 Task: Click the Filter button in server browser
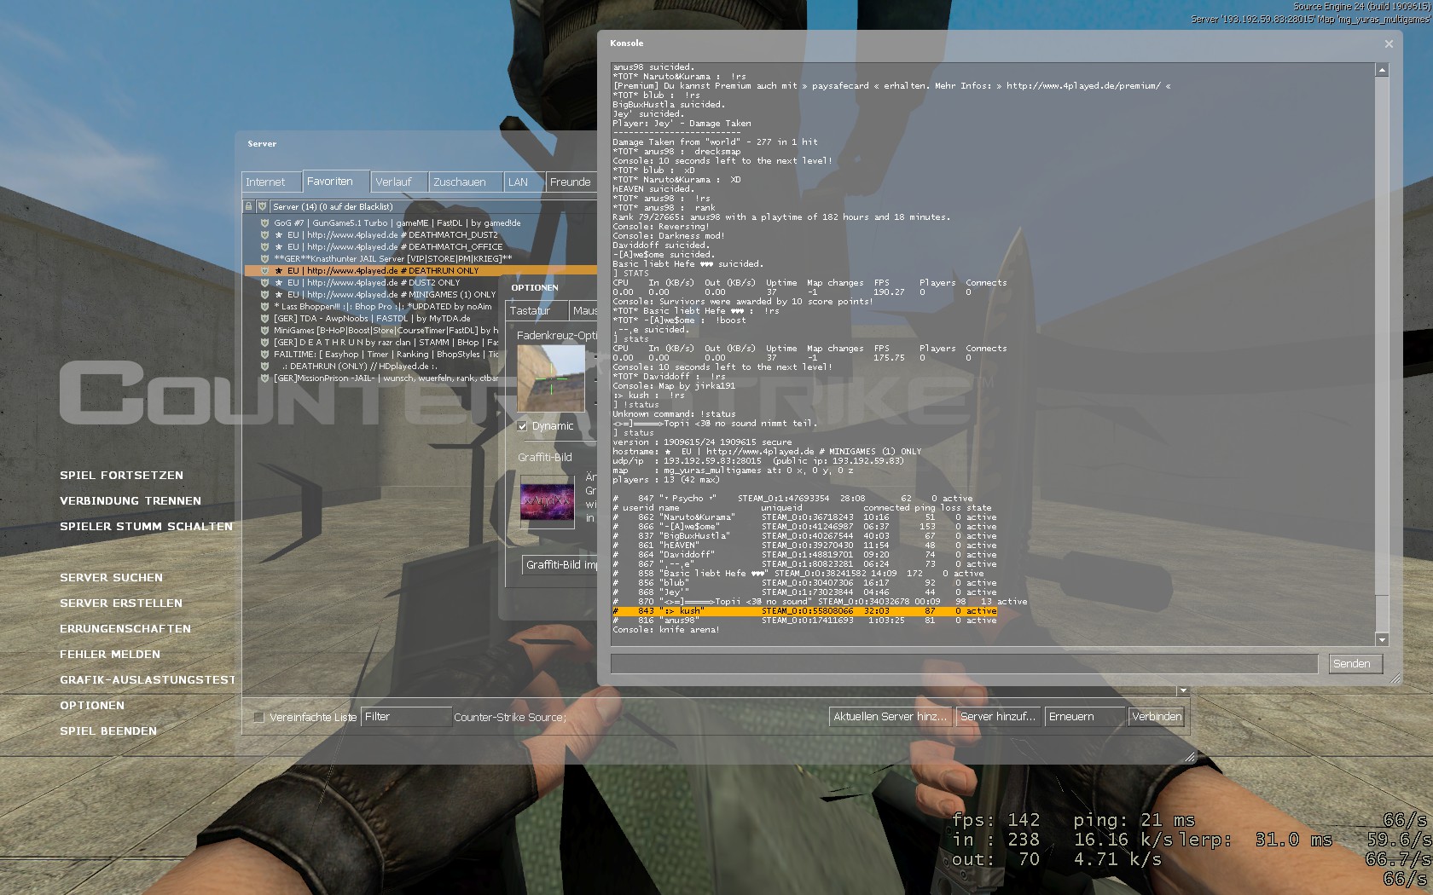coord(406,717)
